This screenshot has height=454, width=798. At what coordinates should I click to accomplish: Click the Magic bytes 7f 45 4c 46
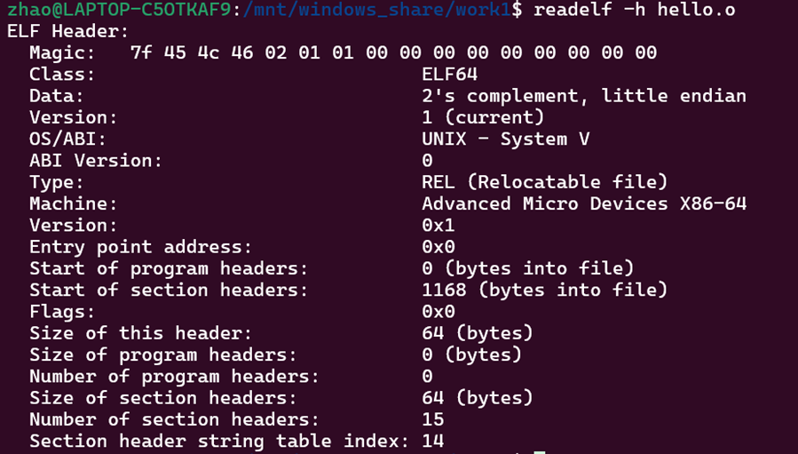tap(192, 52)
